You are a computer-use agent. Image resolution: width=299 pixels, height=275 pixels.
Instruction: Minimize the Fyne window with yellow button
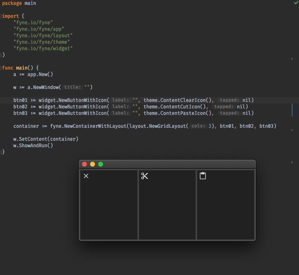click(x=93, y=164)
